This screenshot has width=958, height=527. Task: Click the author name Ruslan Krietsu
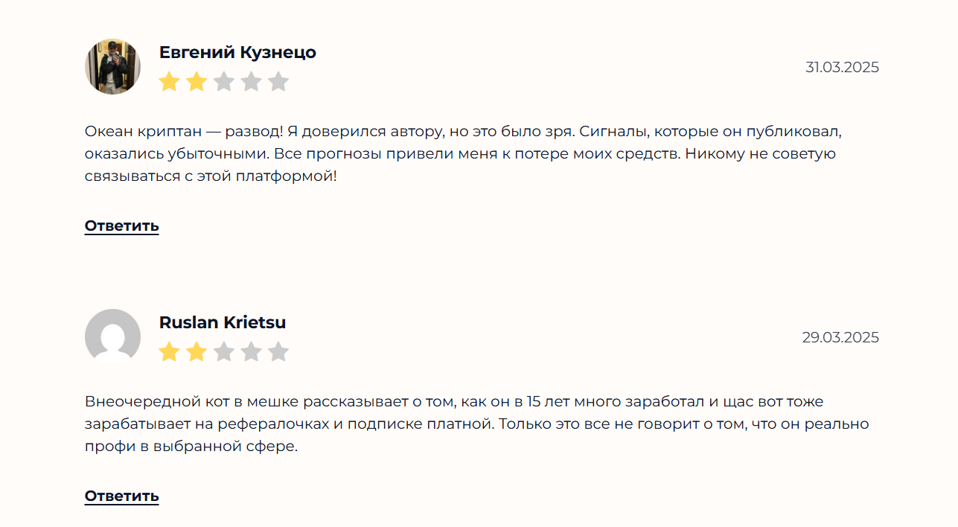click(223, 322)
